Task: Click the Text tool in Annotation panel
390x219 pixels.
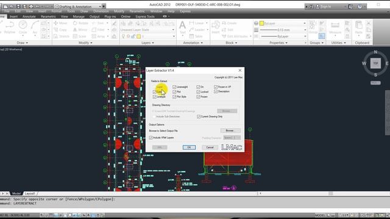Action: coord(183,27)
